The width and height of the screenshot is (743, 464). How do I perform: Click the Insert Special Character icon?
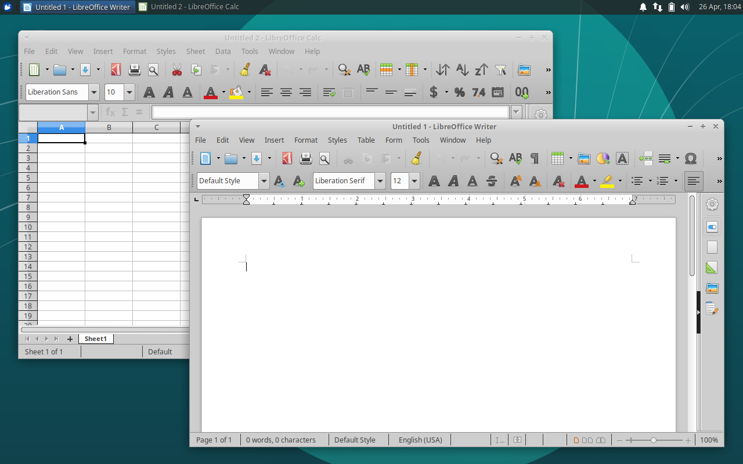click(x=691, y=158)
